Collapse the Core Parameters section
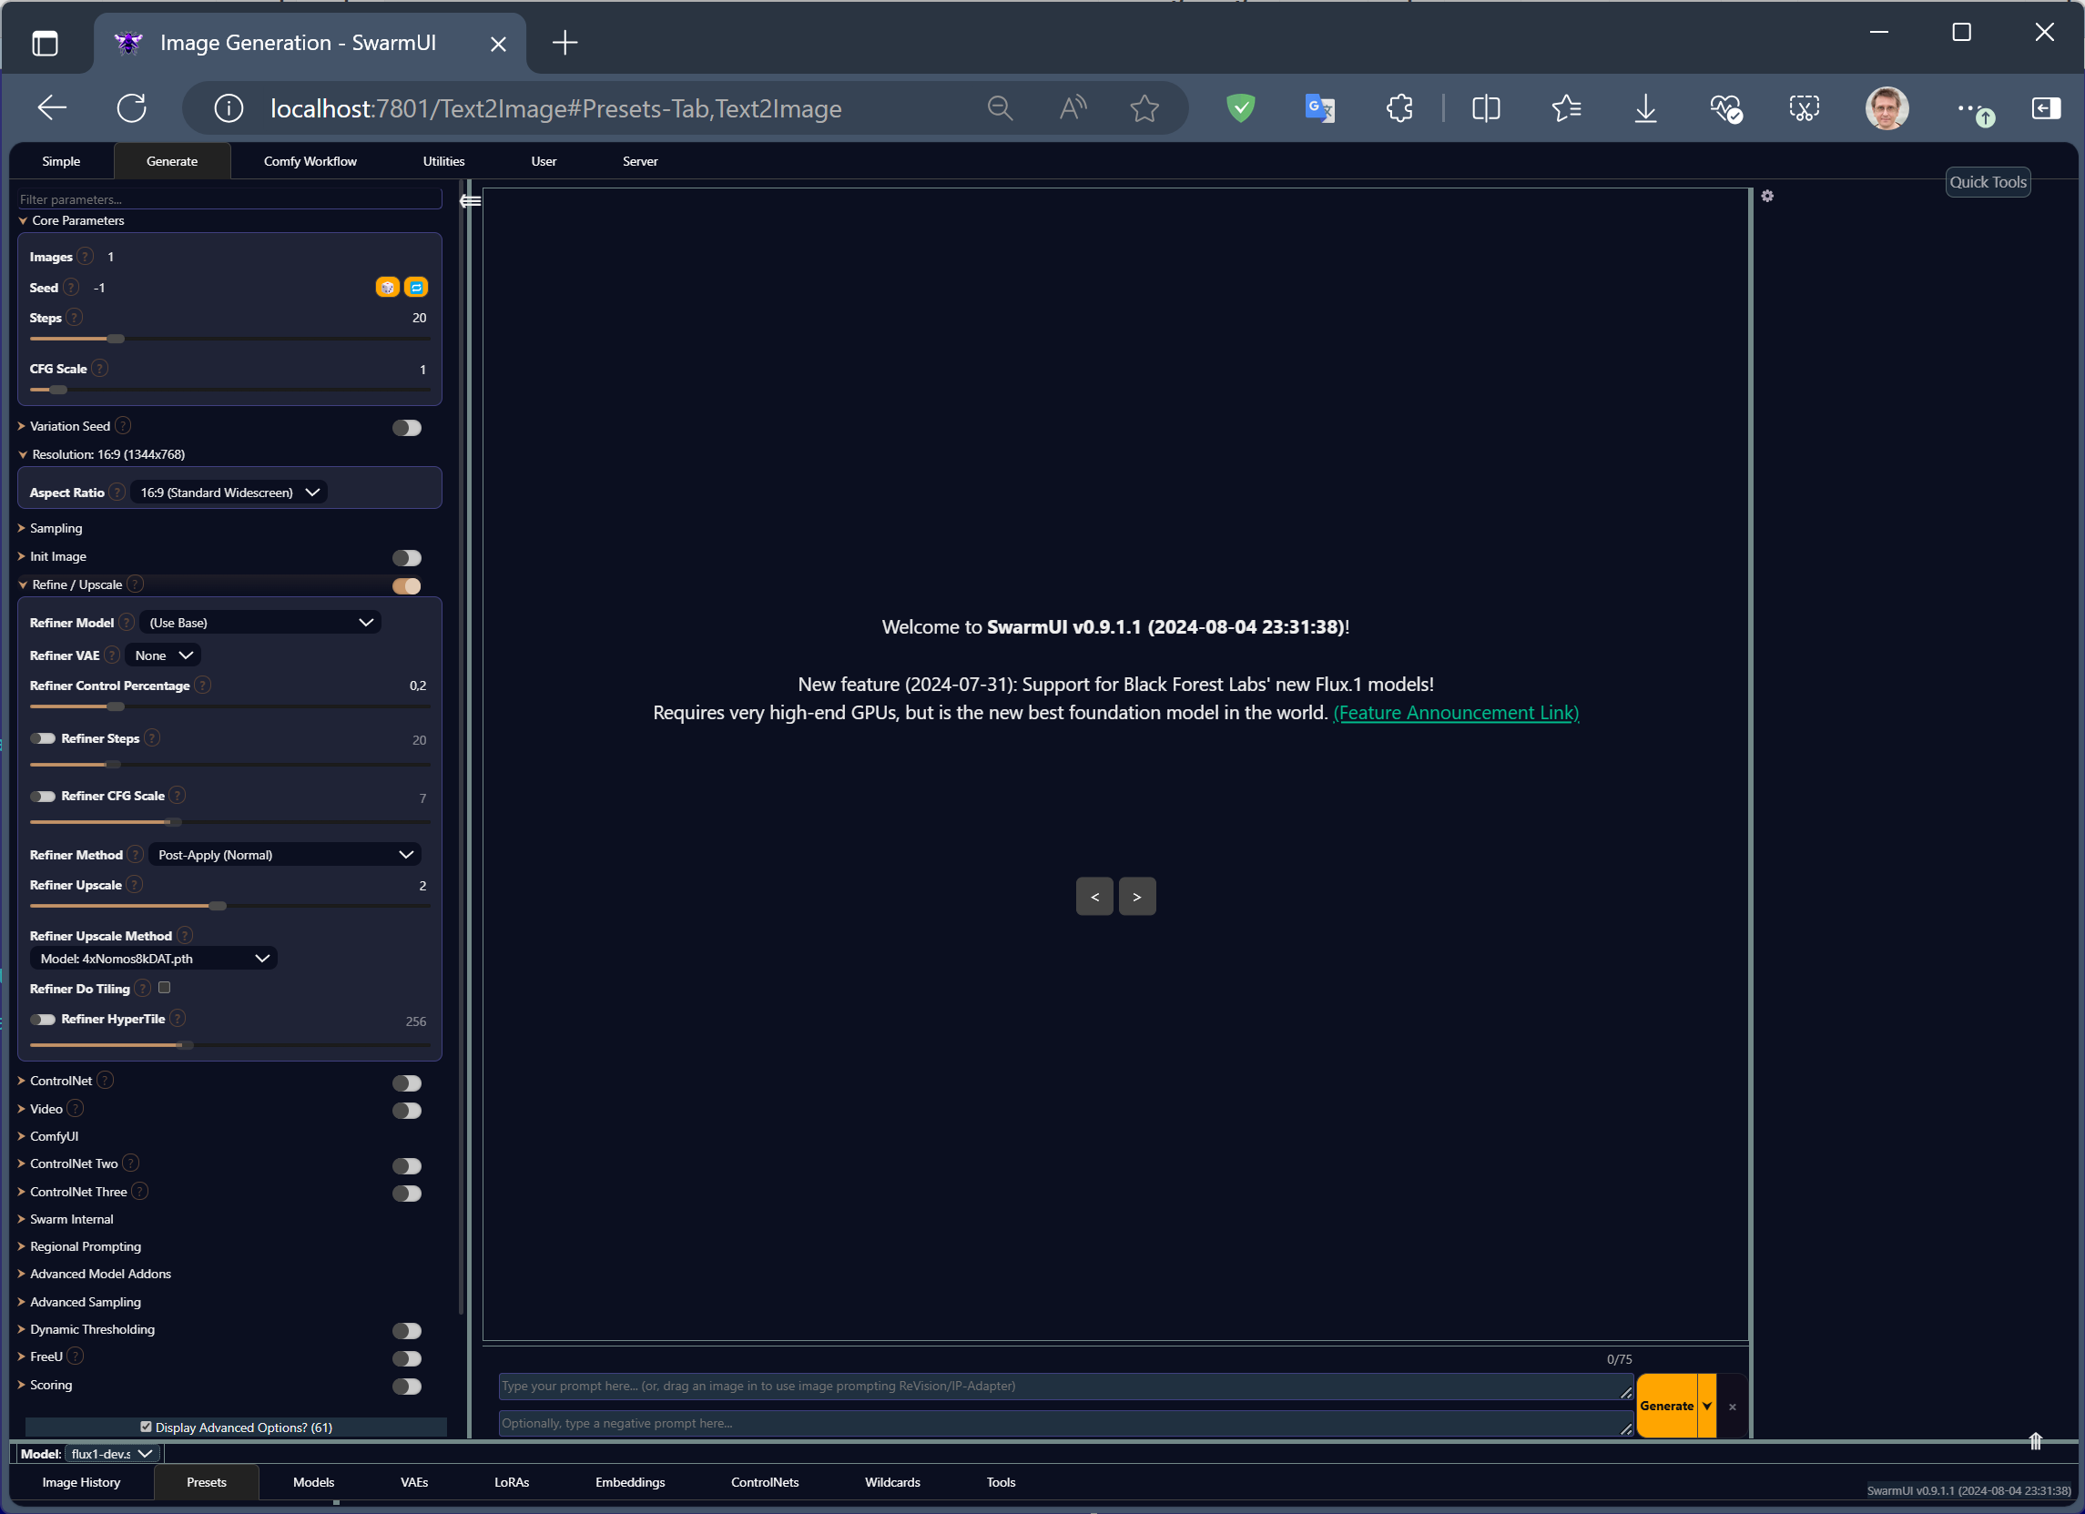The width and height of the screenshot is (2085, 1514). coord(77,220)
